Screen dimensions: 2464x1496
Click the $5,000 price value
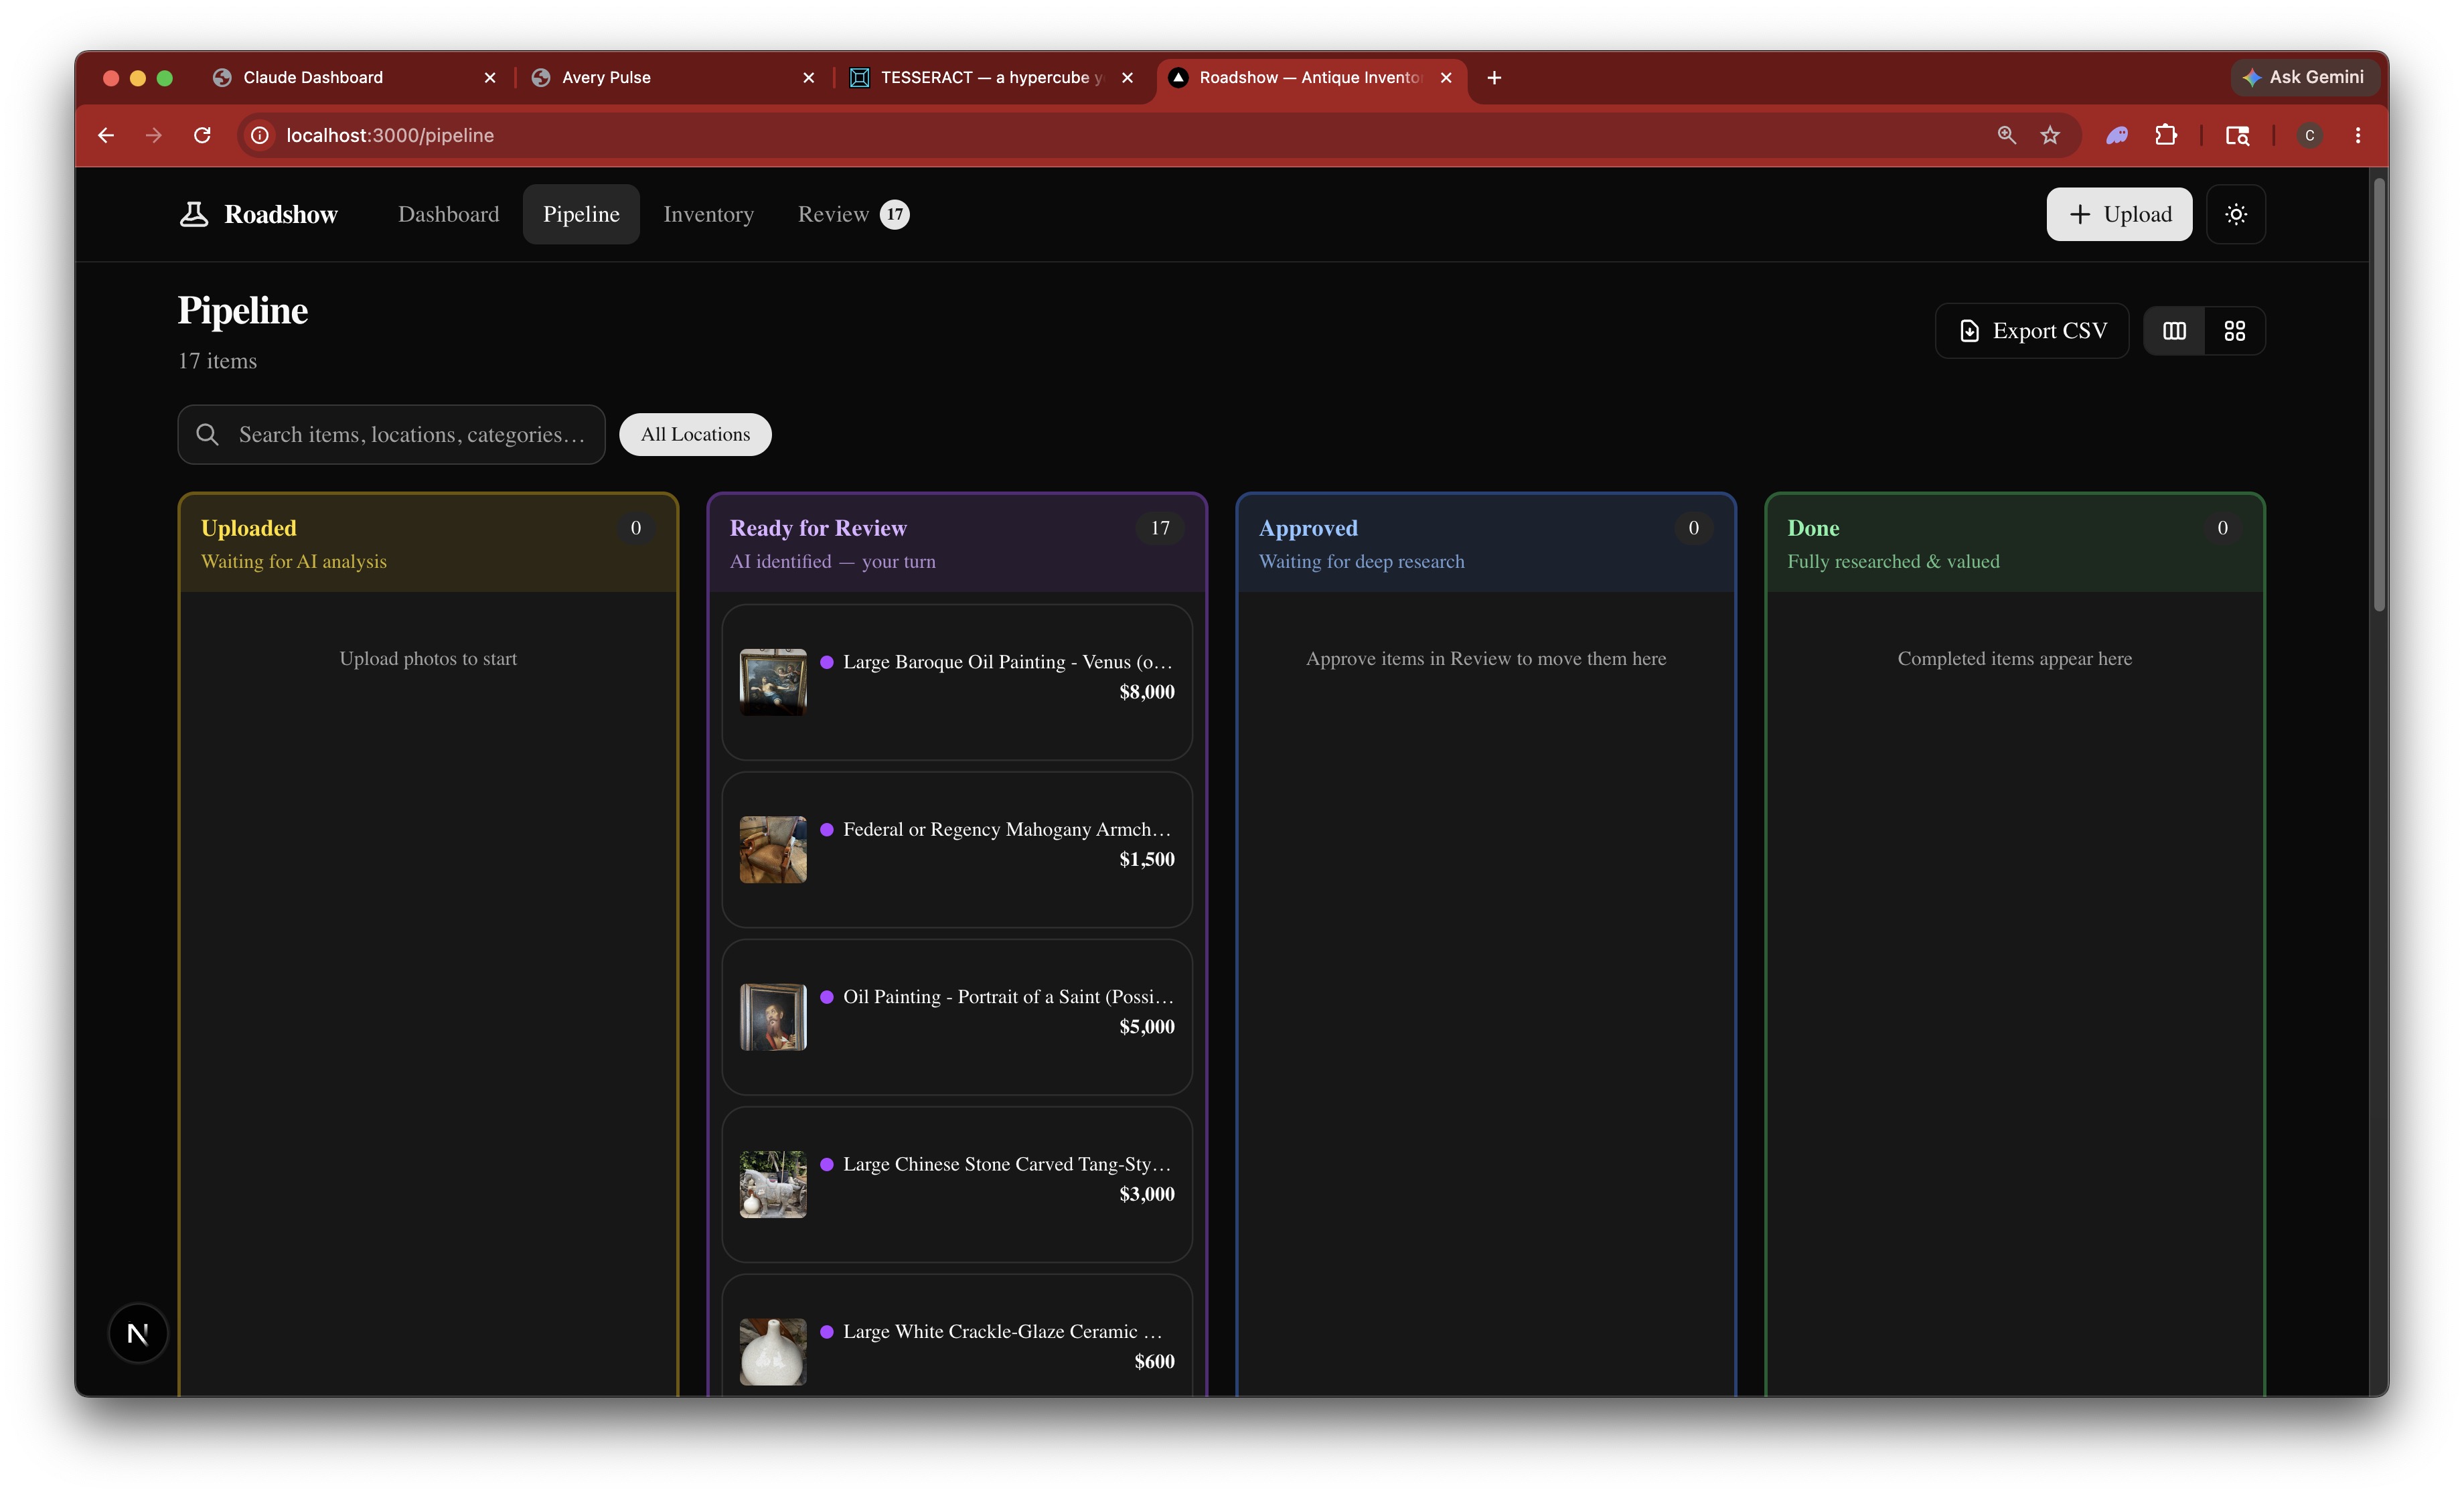click(1147, 1027)
